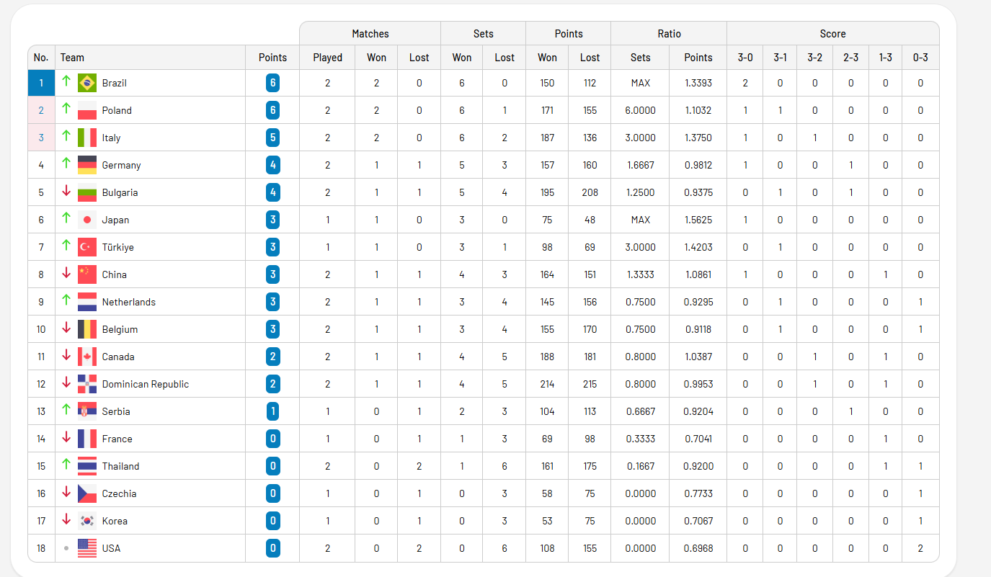This screenshot has width=991, height=577.
Task: Click the Dominican Republic flag icon
Action: click(87, 384)
